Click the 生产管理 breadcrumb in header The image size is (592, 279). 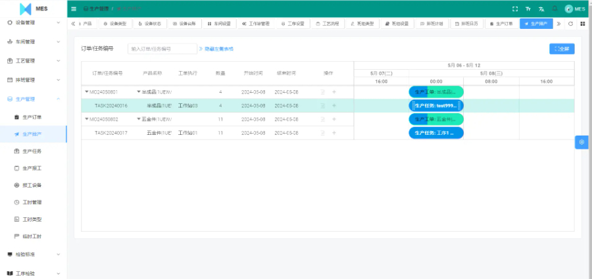coord(96,9)
